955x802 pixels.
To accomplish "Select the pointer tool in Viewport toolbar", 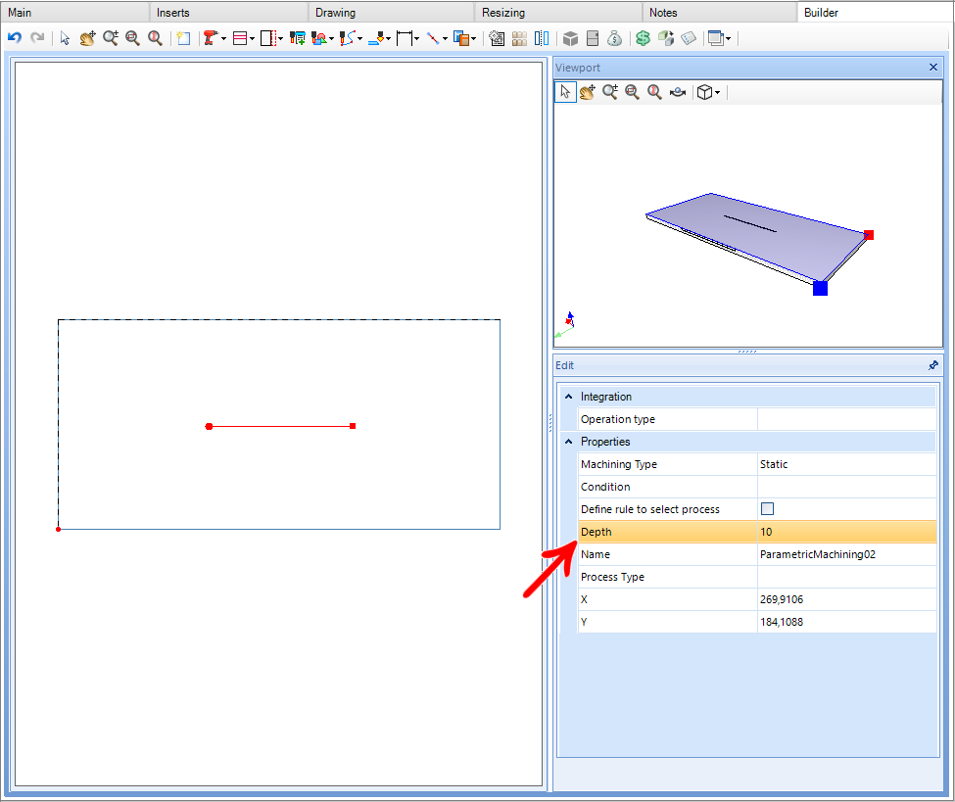I will 565,92.
